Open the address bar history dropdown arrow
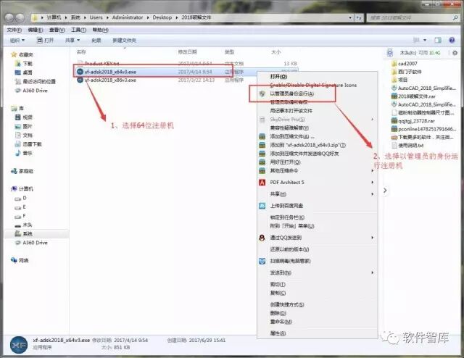This screenshot has width=464, height=358. tap(350, 17)
